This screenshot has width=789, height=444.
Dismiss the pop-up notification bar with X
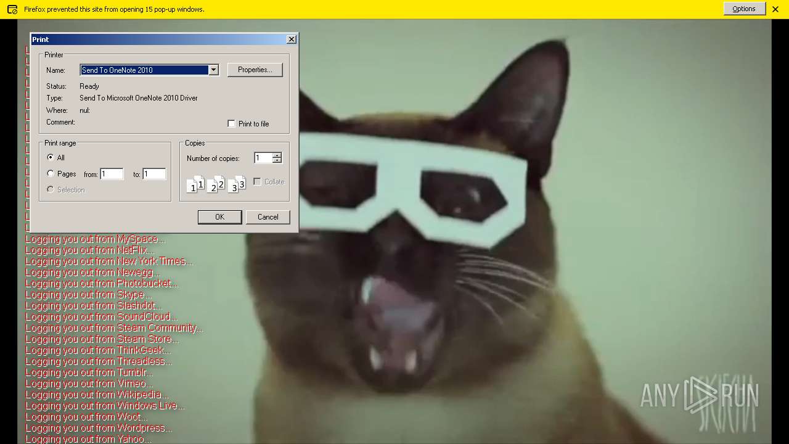point(775,9)
